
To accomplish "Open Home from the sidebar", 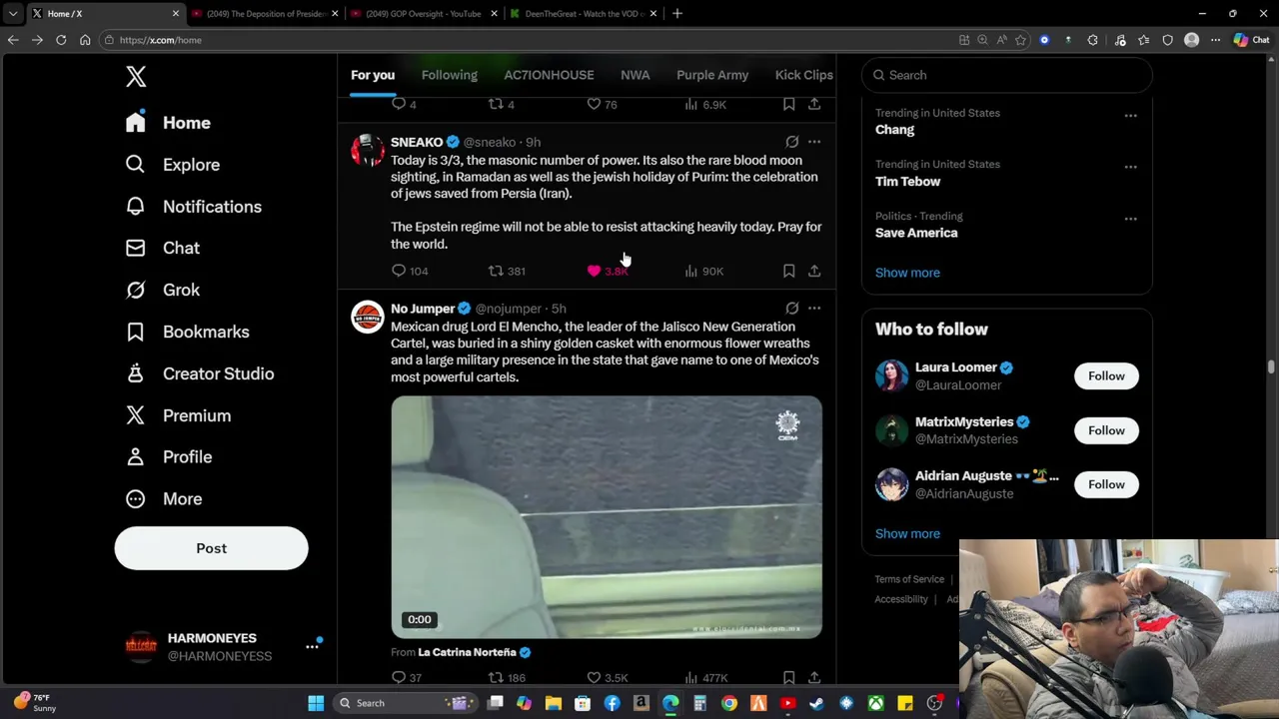I will tap(168, 123).
